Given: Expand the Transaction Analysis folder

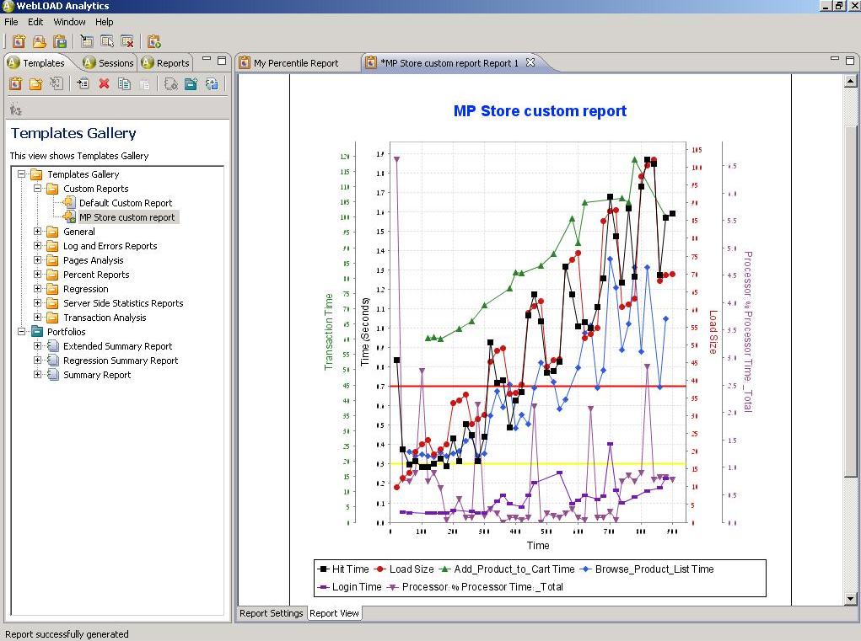Looking at the screenshot, I should pos(37,317).
